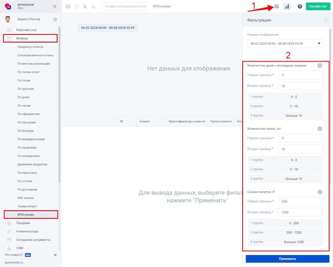This screenshot has width=333, height=267.
Task: Select По блюдам report
Action: (26, 130)
